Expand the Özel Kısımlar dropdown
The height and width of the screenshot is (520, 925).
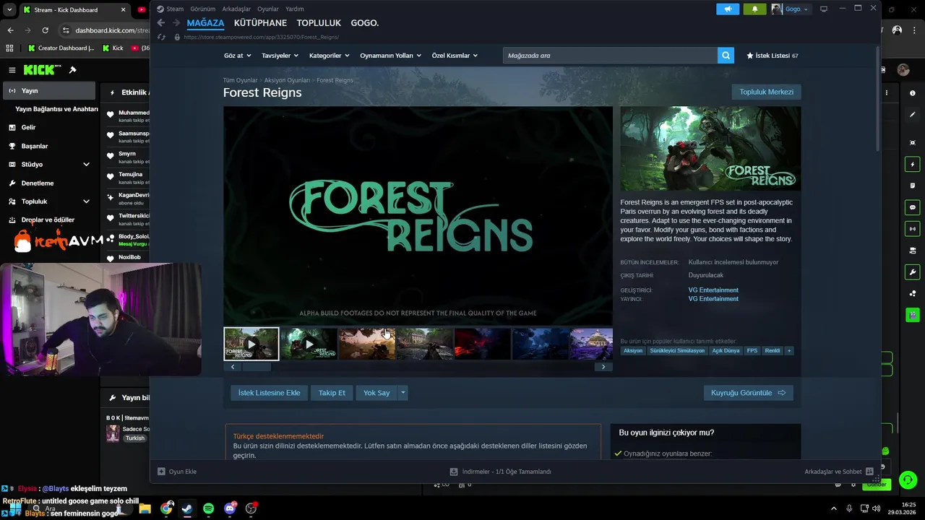[x=455, y=56]
